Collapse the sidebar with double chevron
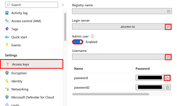Screen dimensions: 177x106 pyautogui.click(x=63, y=5)
